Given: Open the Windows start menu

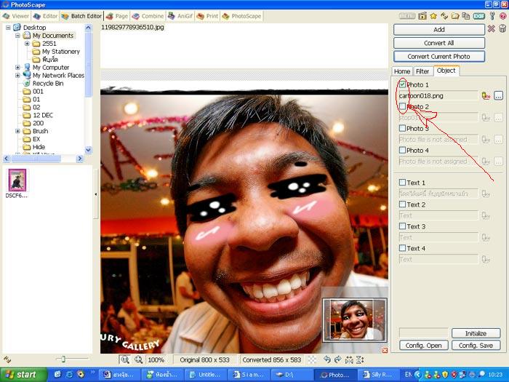Looking at the screenshot, I should pyautogui.click(x=23, y=375).
